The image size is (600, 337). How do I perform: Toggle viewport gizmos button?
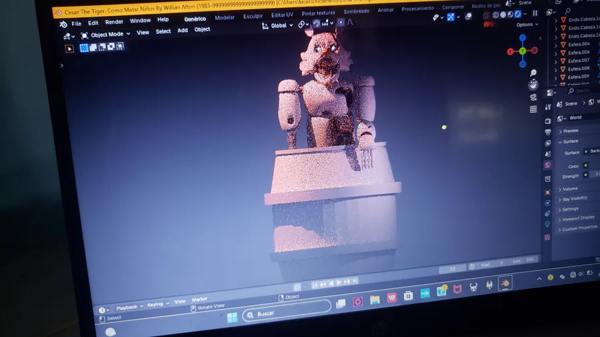(x=451, y=17)
